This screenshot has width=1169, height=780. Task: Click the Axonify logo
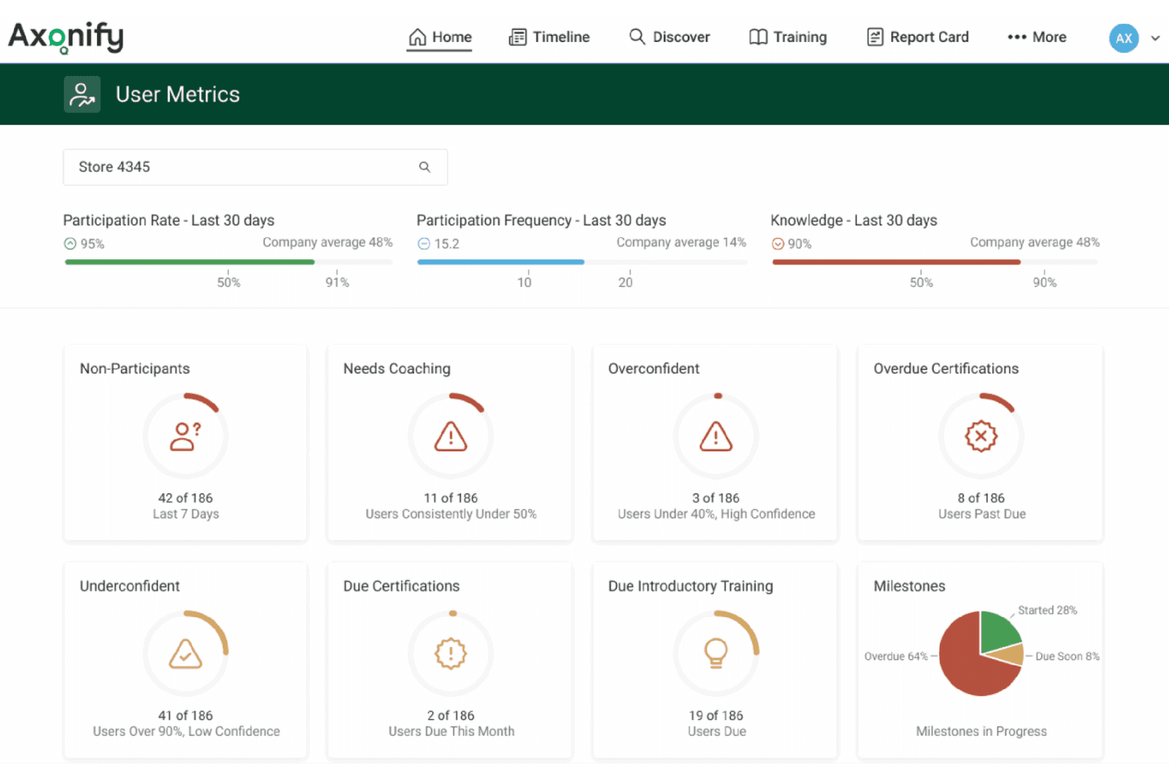[x=66, y=37]
